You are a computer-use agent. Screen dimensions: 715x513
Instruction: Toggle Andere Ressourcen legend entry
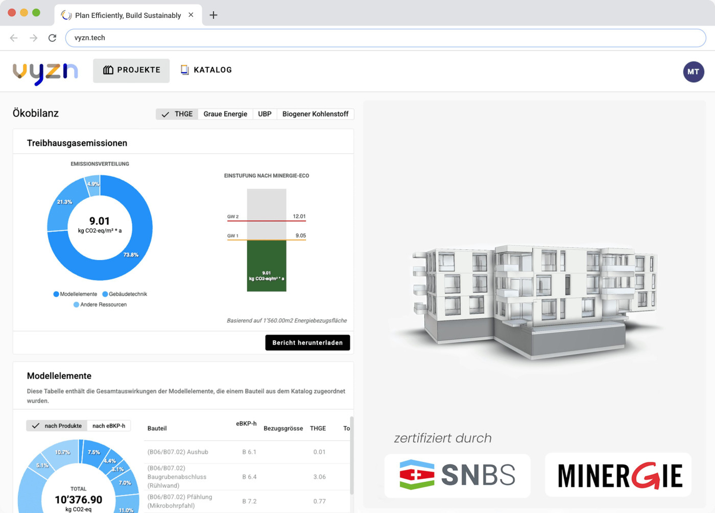coord(100,305)
